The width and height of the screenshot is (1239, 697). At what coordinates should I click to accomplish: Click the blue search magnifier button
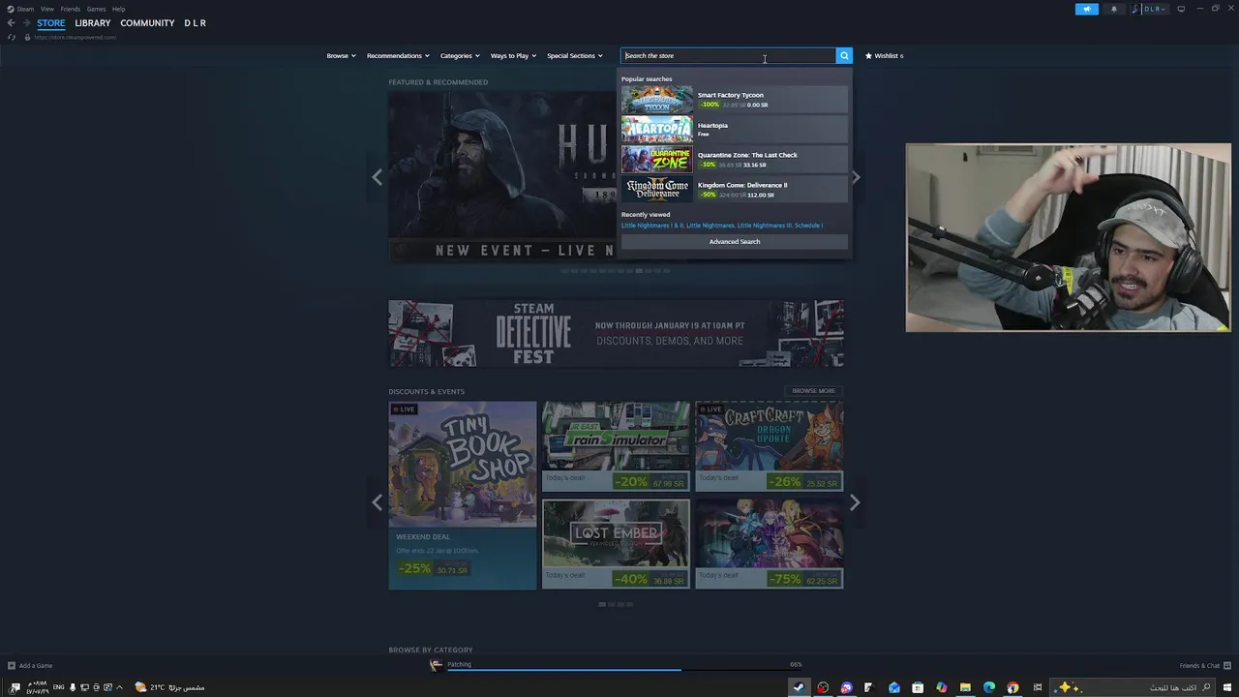point(844,56)
